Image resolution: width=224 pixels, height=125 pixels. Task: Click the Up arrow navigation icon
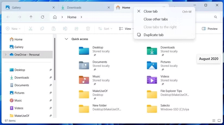(x=31, y=17)
